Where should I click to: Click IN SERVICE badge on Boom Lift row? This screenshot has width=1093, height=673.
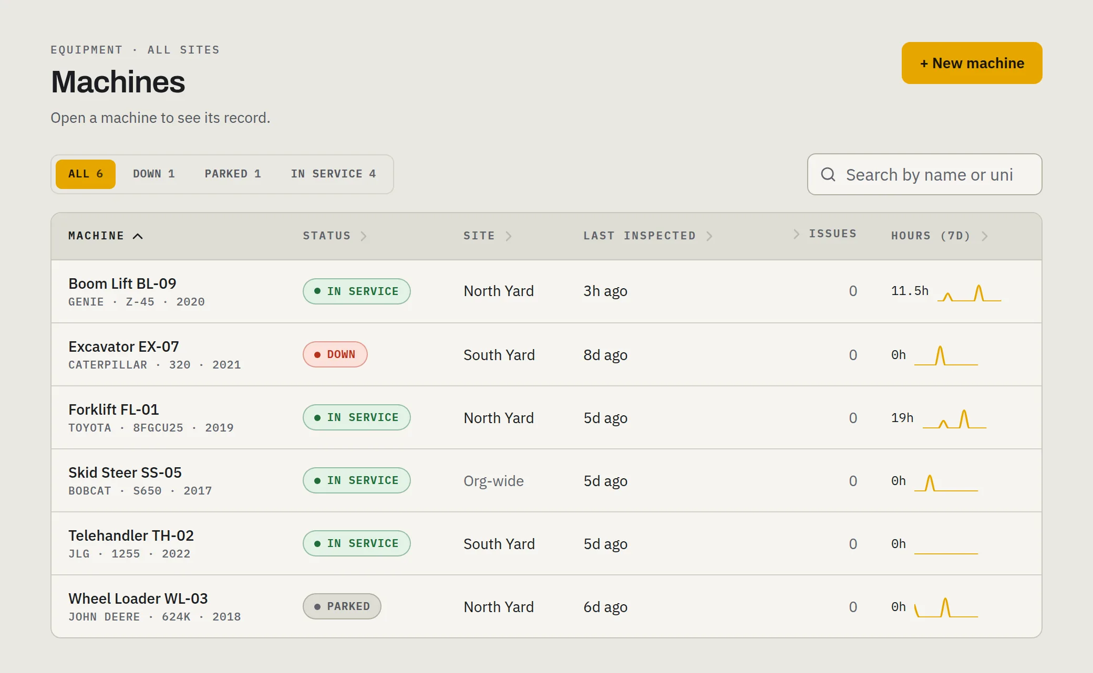point(357,291)
